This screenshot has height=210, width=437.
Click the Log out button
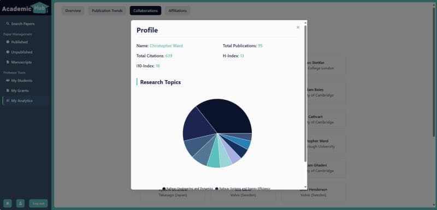(38, 203)
